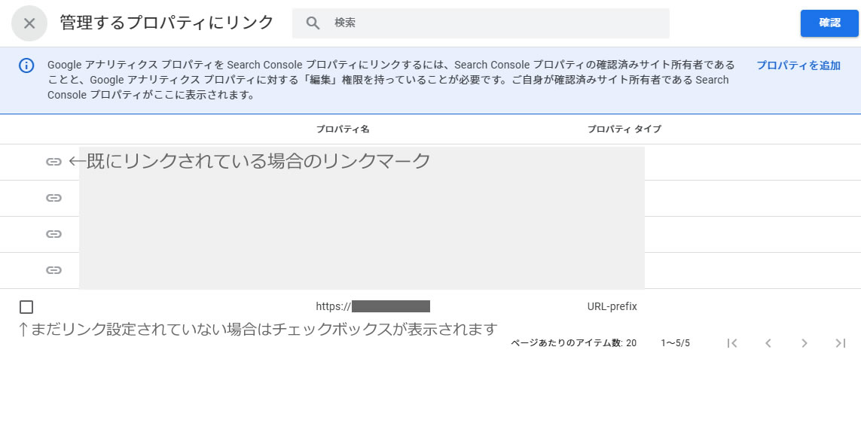Image resolution: width=861 pixels, height=432 pixels.
Task: Open items per page dropdown showing 20
Action: (x=631, y=343)
